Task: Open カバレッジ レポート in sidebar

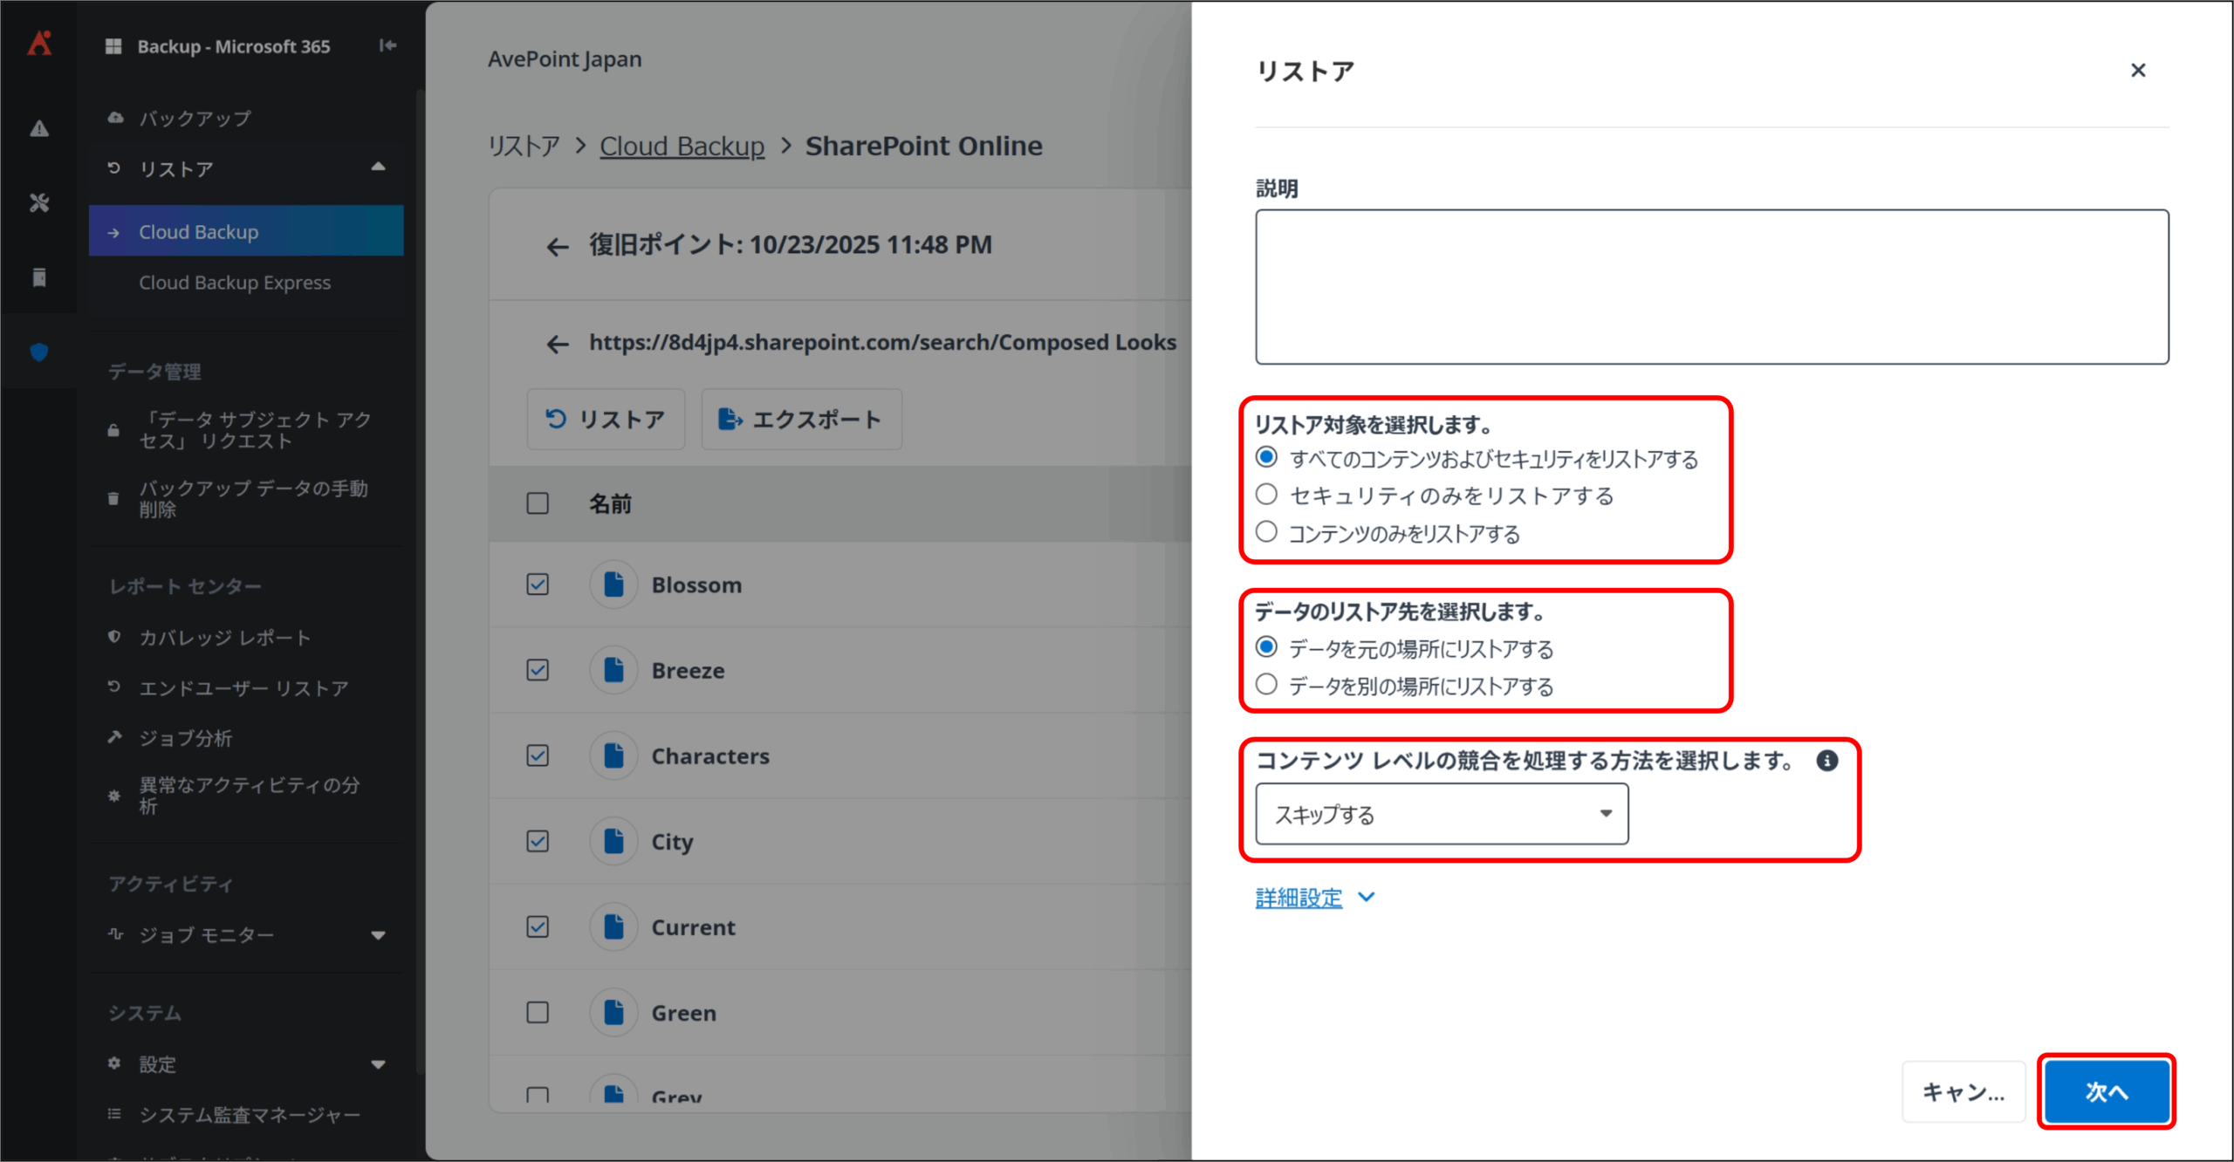Action: (225, 638)
